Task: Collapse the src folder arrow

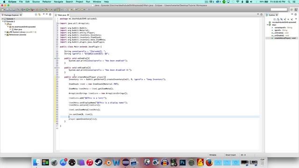Action: [x=5, y=24]
